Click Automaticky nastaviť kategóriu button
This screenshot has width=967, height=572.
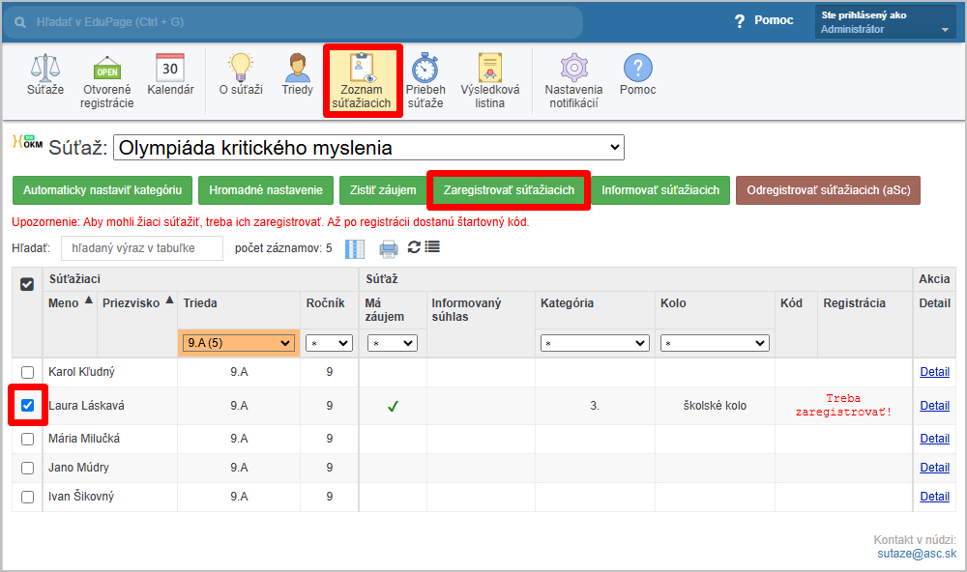103,189
